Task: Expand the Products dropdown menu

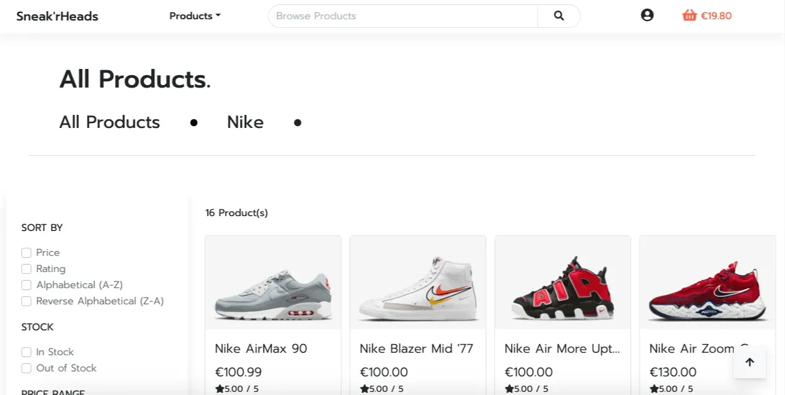Action: coord(195,16)
